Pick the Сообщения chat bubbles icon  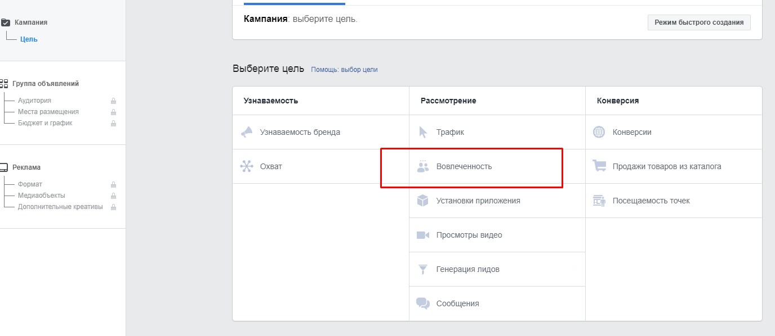423,303
